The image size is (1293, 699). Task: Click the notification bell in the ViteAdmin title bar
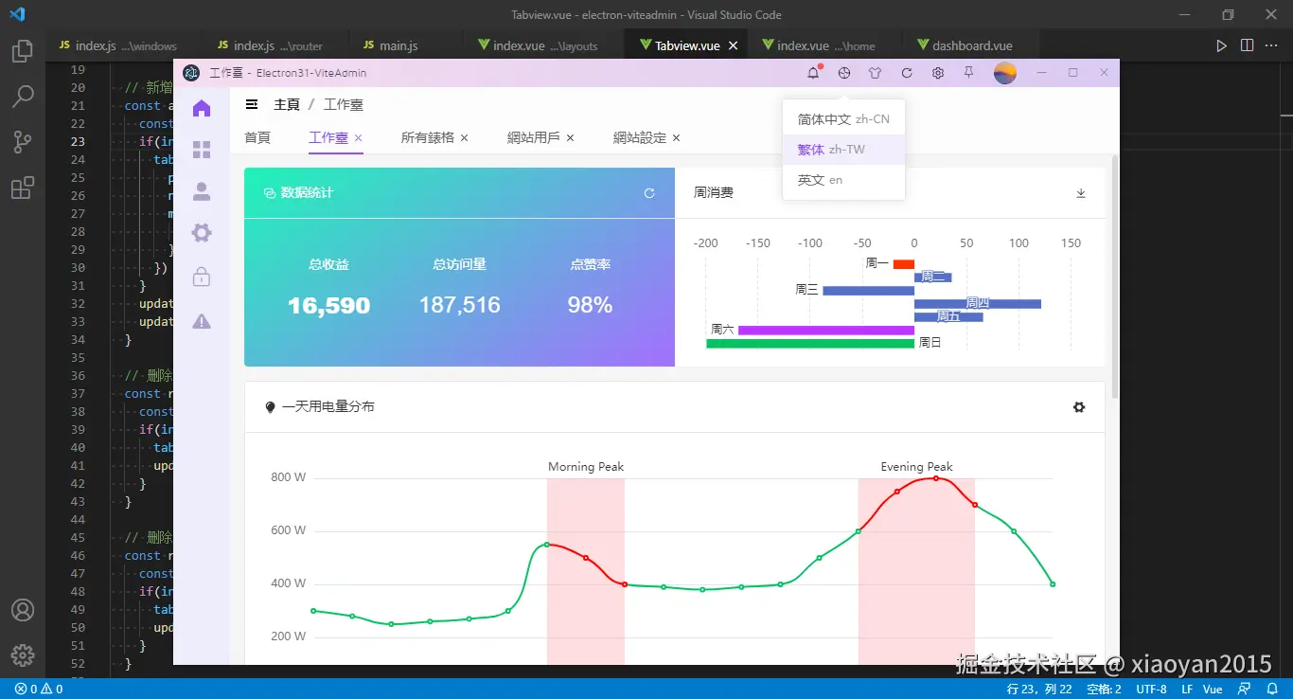813,73
